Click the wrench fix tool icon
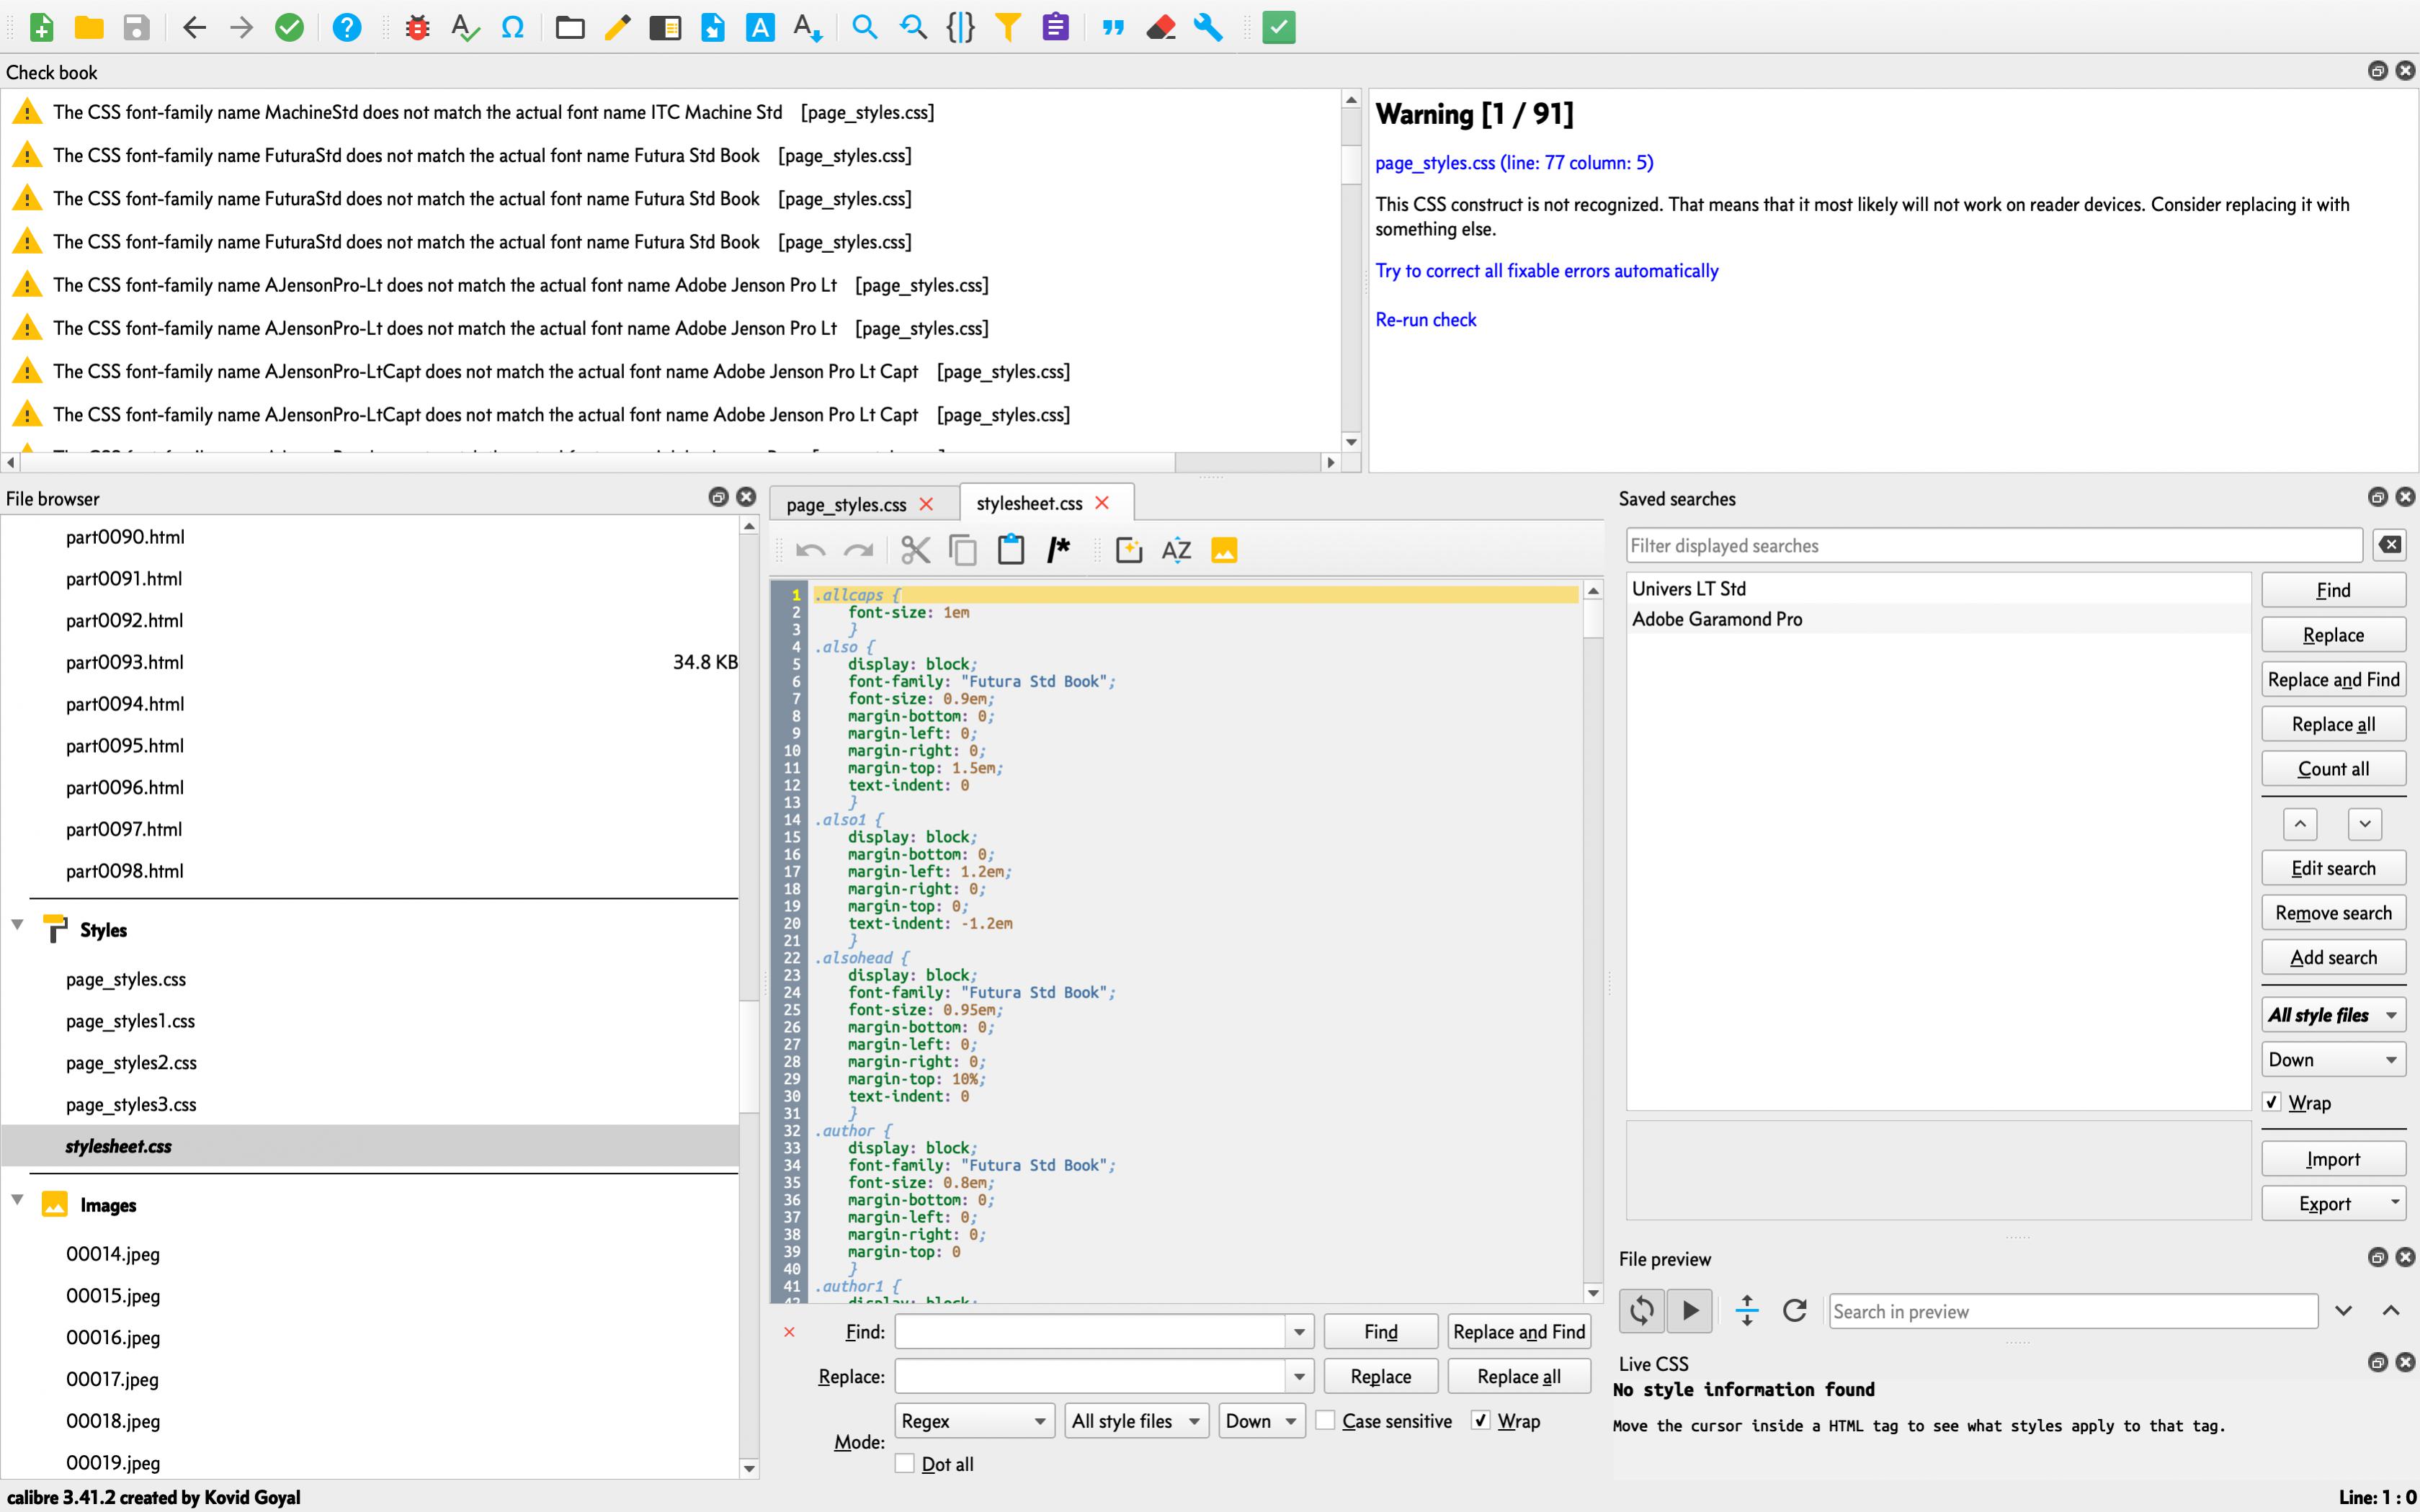The width and height of the screenshot is (2420, 1512). 1208,27
